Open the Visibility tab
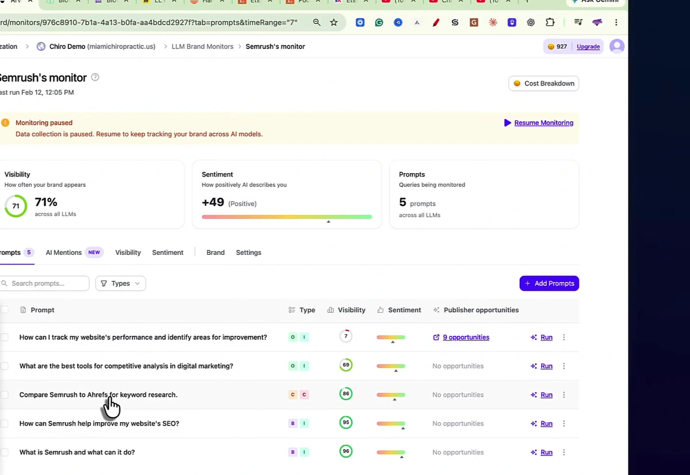This screenshot has width=690, height=475. 128,252
